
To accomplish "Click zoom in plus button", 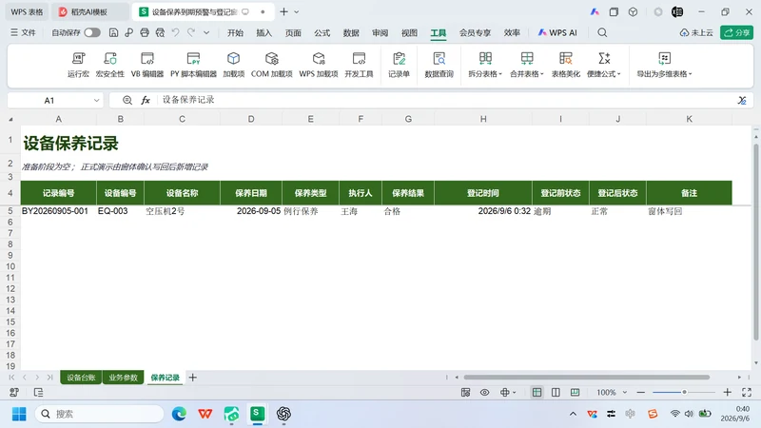I will point(727,392).
